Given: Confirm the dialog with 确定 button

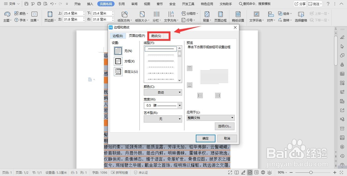Looking at the screenshot, I should click(205, 139).
